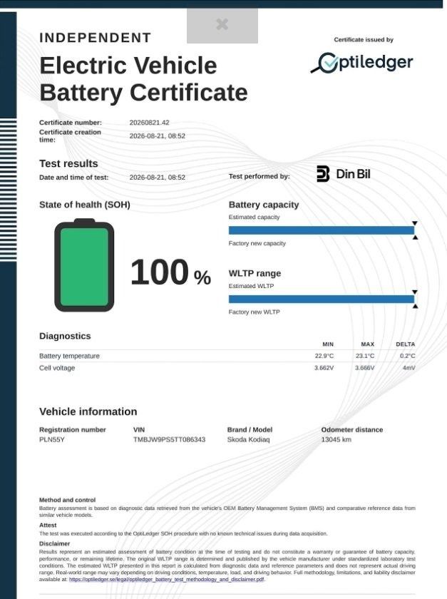Select cell voltage min 3.662V
The width and height of the screenshot is (447, 599).
324,368
